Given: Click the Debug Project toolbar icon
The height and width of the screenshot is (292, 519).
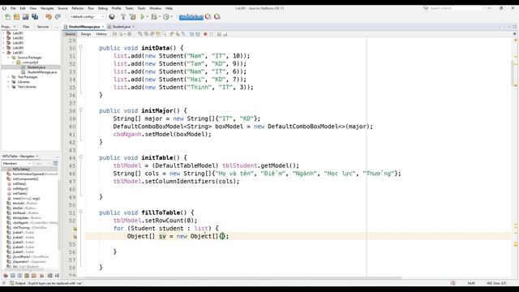Looking at the screenshot, I should pos(154,16).
